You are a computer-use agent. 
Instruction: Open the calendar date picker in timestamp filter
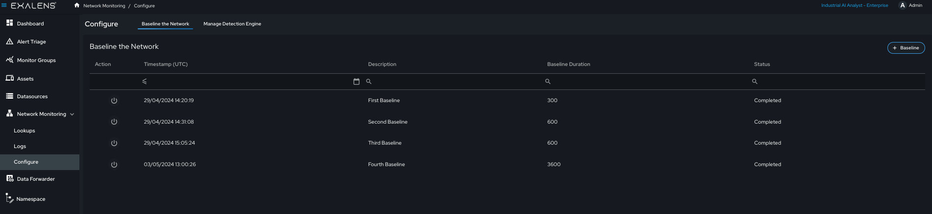pos(356,82)
